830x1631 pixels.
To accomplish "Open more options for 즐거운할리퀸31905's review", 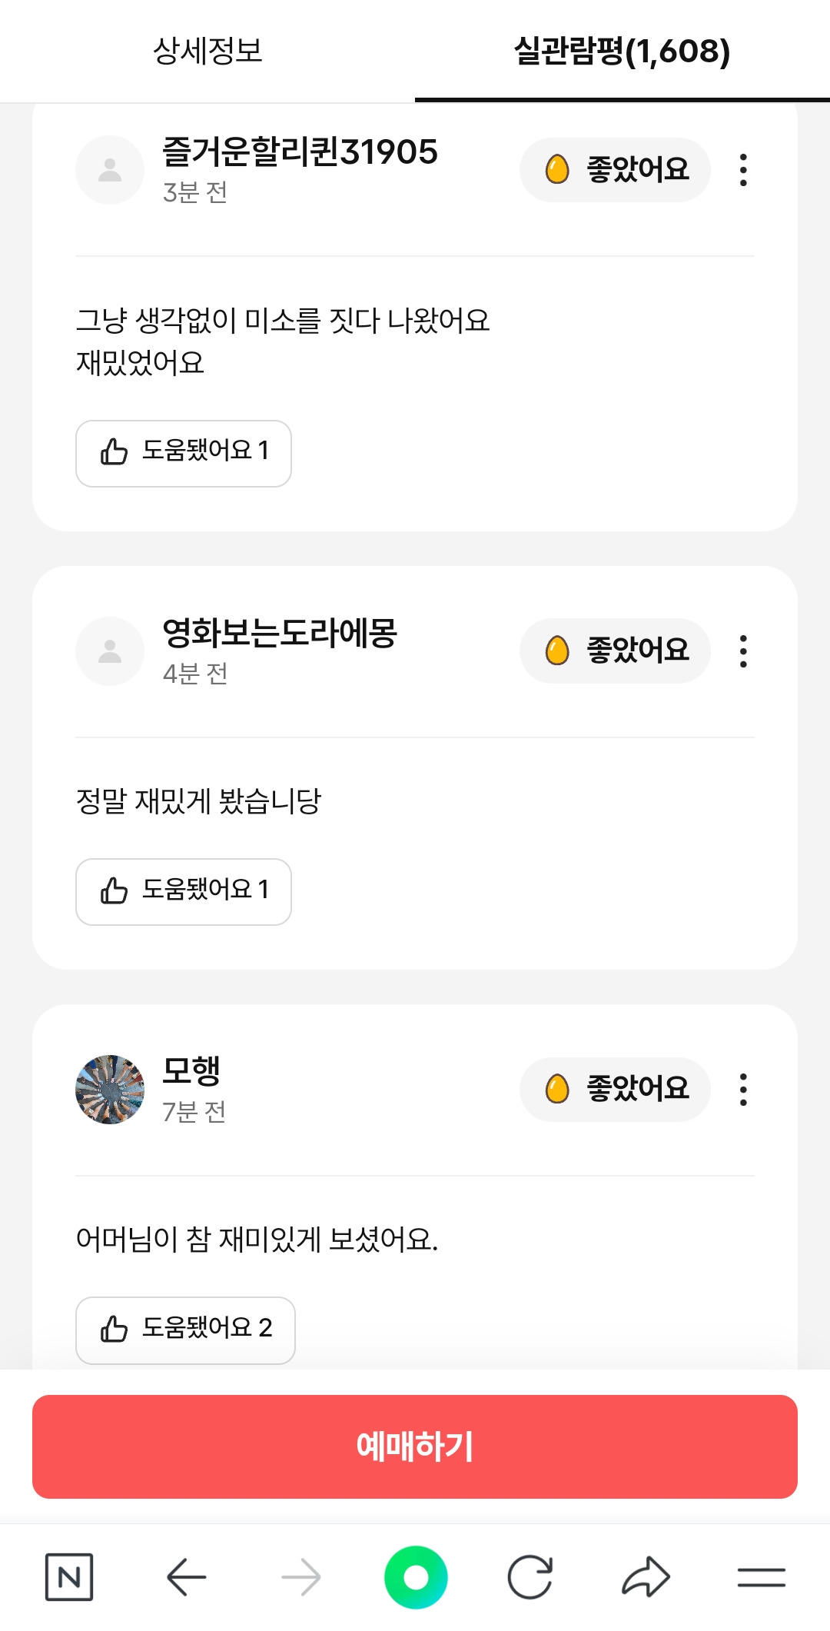I will pyautogui.click(x=743, y=170).
